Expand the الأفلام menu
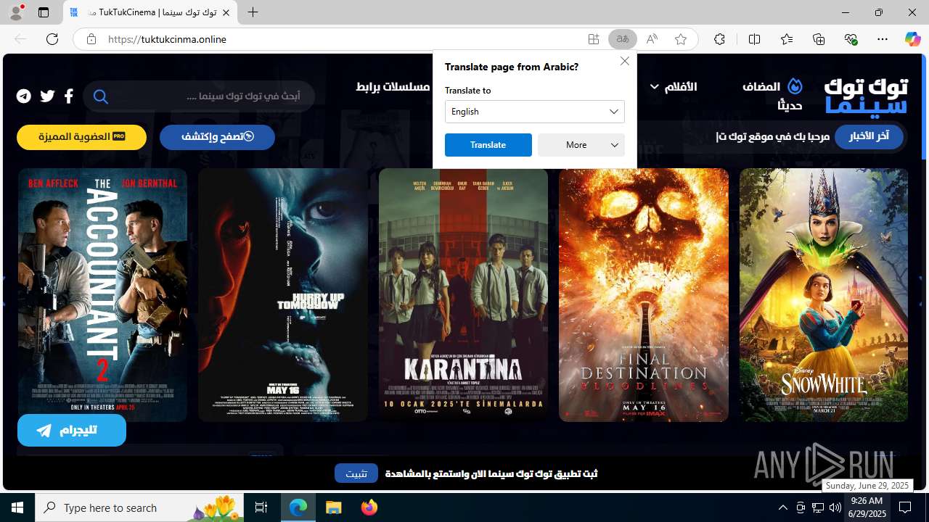The height and width of the screenshot is (522, 929). [673, 87]
